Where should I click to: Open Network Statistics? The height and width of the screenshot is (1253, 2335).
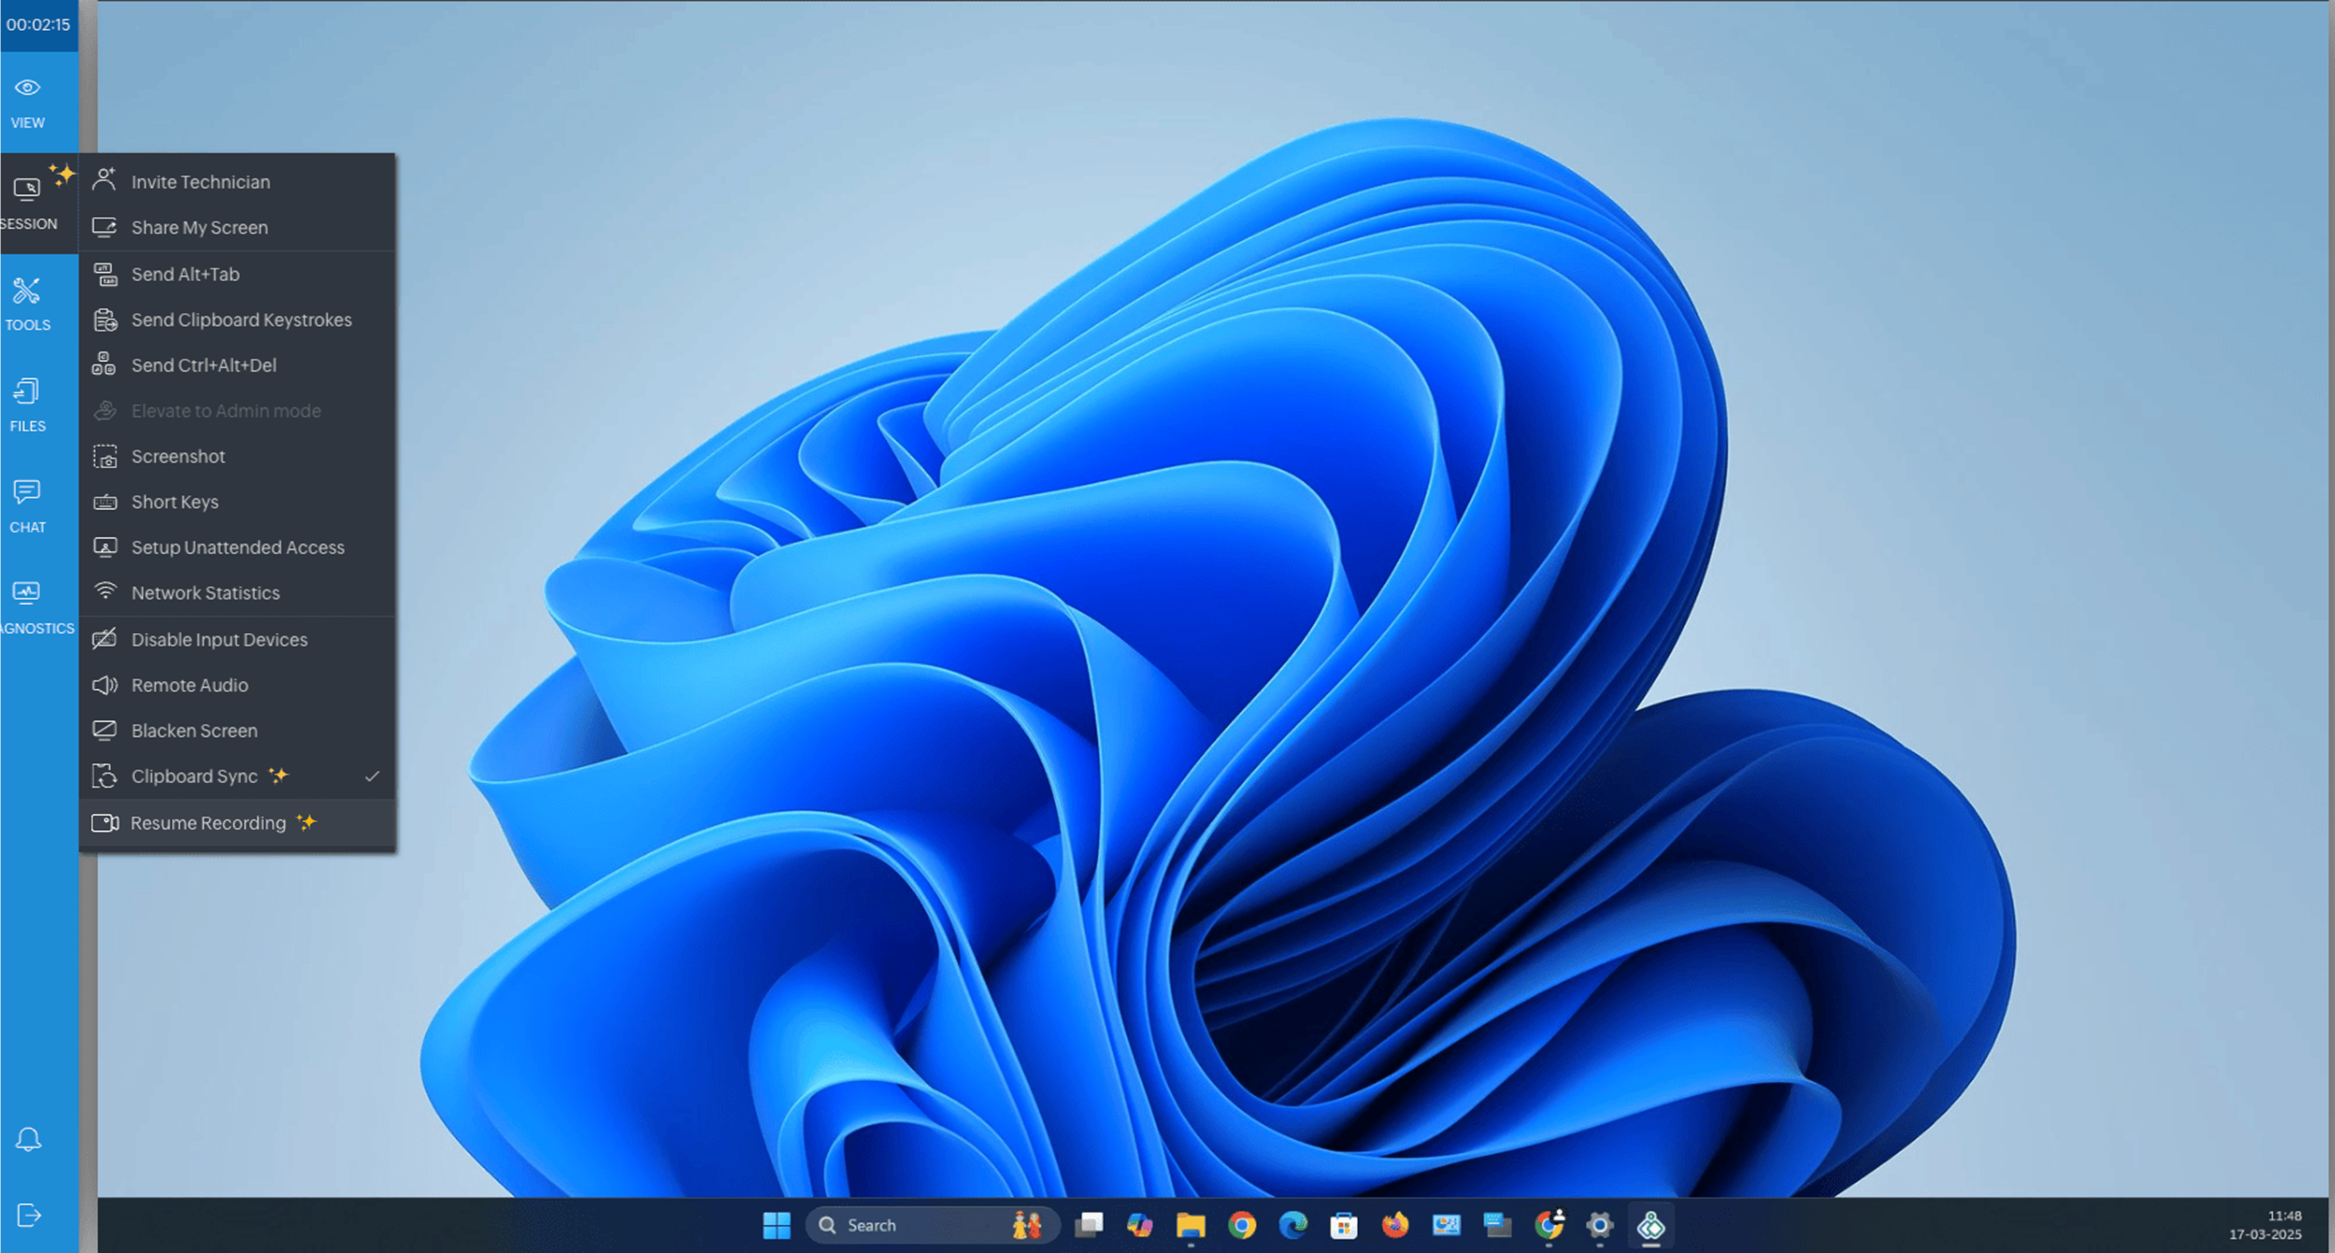pos(205,592)
